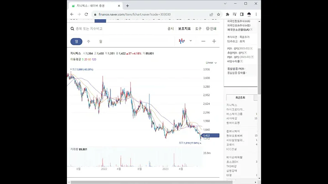The width and height of the screenshot is (328, 184).
Task: Open the 공시 menu
Action: coord(170,29)
